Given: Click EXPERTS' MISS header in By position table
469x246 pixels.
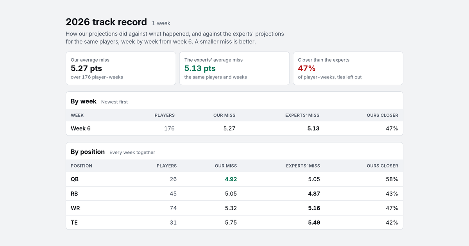Looking at the screenshot, I should (303, 166).
